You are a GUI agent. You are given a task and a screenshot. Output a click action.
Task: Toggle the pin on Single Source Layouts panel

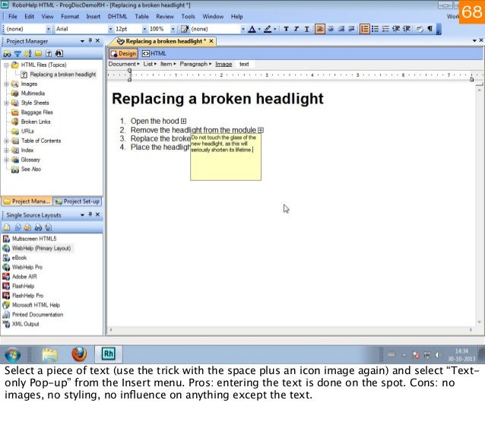click(x=90, y=214)
